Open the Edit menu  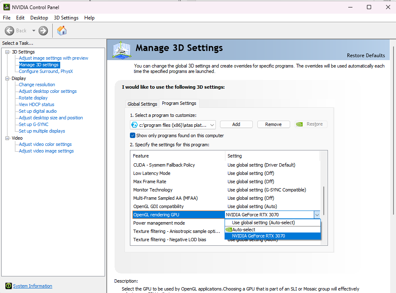(x=20, y=18)
